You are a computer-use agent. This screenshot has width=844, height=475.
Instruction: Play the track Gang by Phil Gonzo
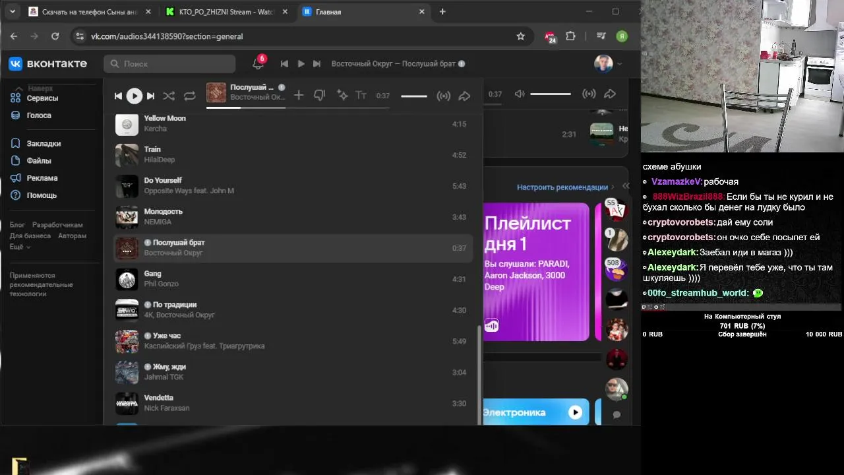tap(293, 279)
